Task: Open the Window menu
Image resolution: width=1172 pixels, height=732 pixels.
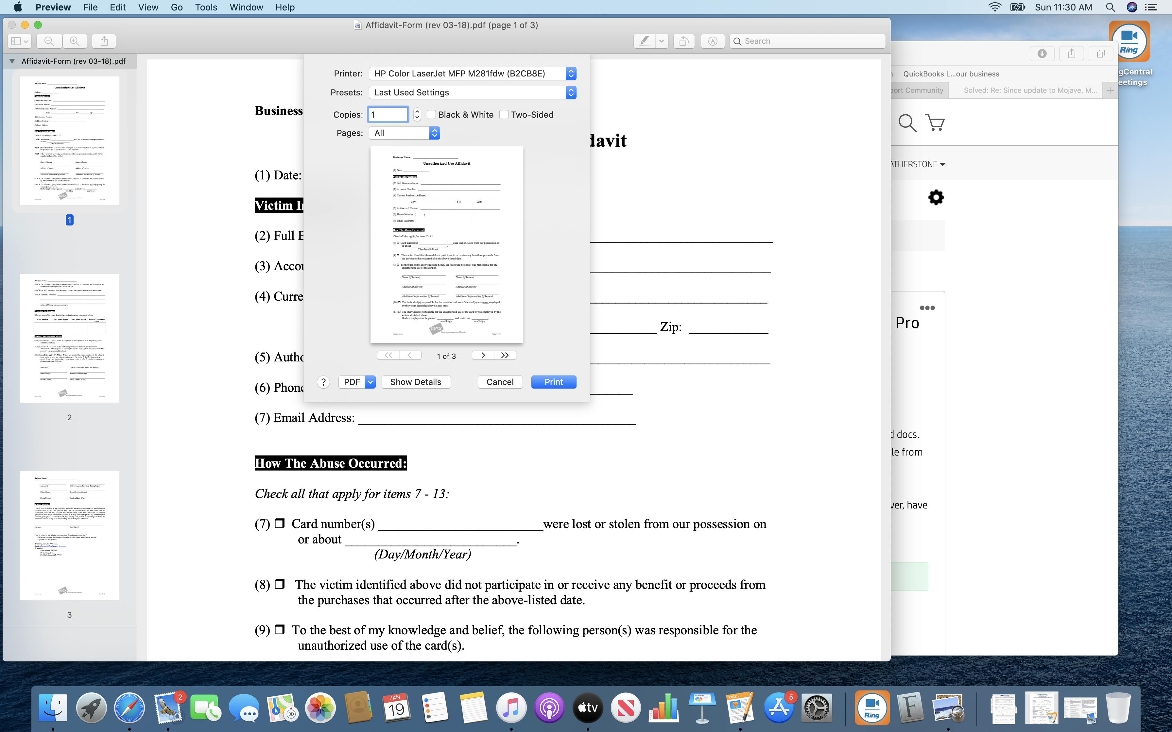Action: 246,7
